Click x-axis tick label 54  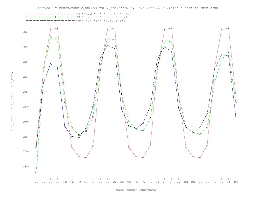(165, 182)
